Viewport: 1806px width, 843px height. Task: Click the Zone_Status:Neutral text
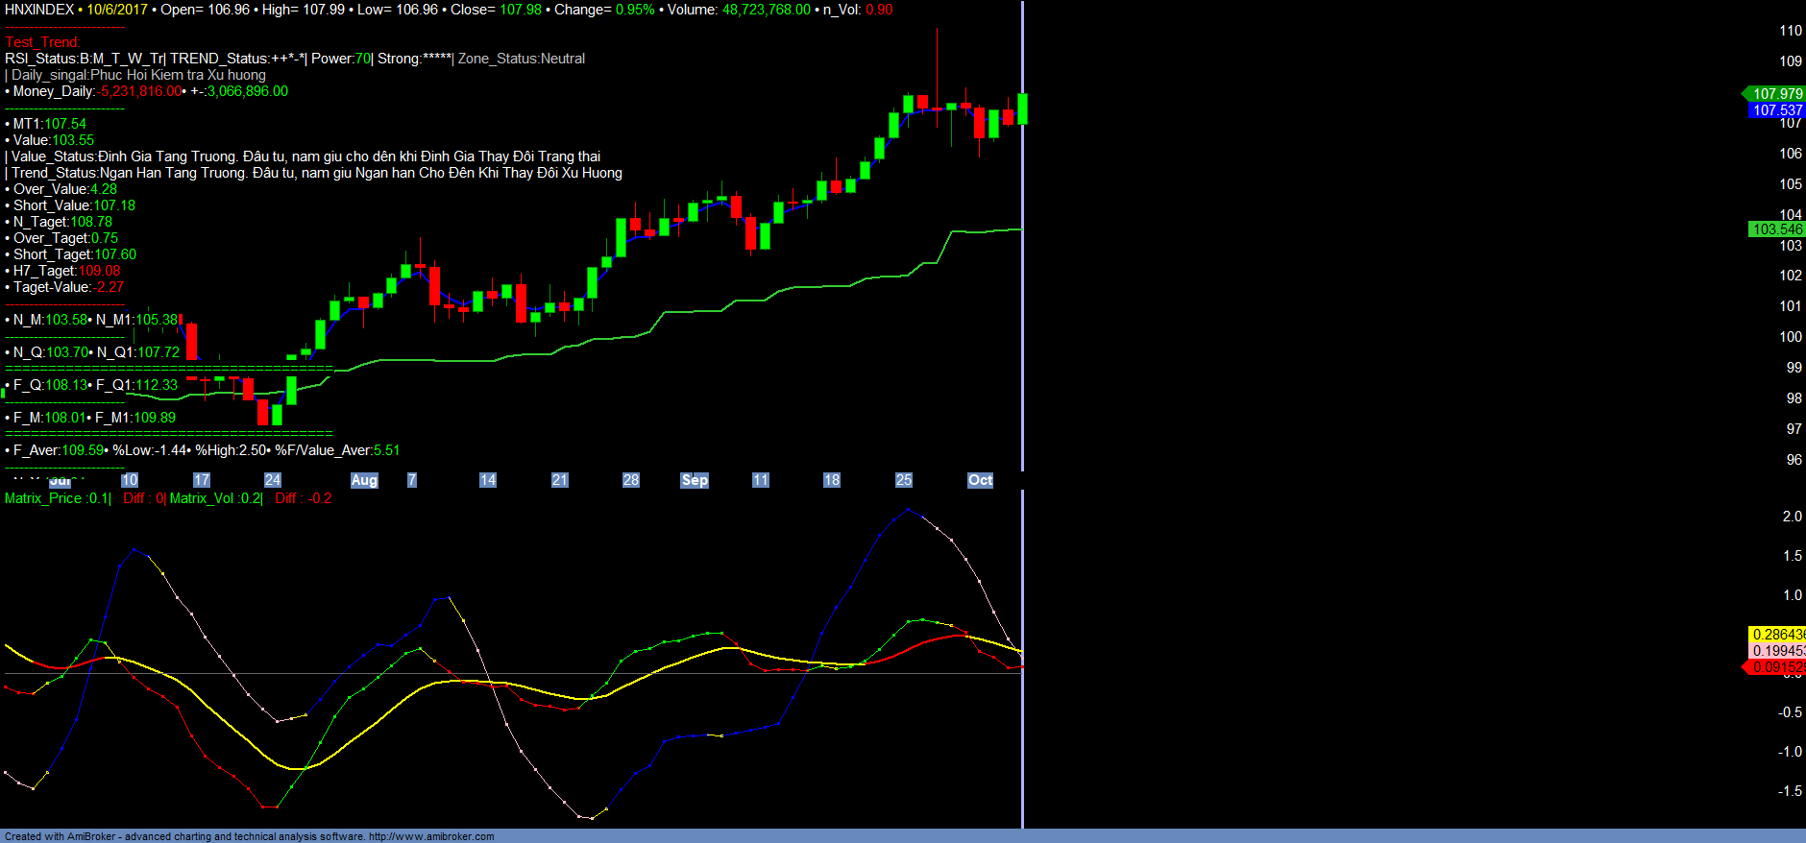(522, 59)
